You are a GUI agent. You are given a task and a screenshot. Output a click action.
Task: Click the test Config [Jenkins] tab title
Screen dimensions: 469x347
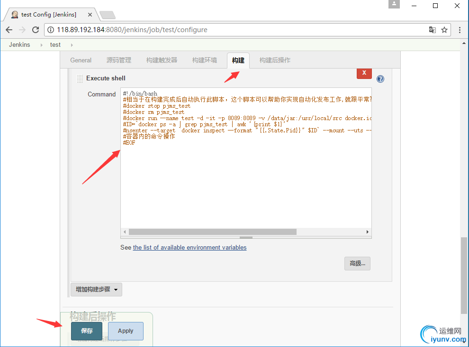pos(48,15)
